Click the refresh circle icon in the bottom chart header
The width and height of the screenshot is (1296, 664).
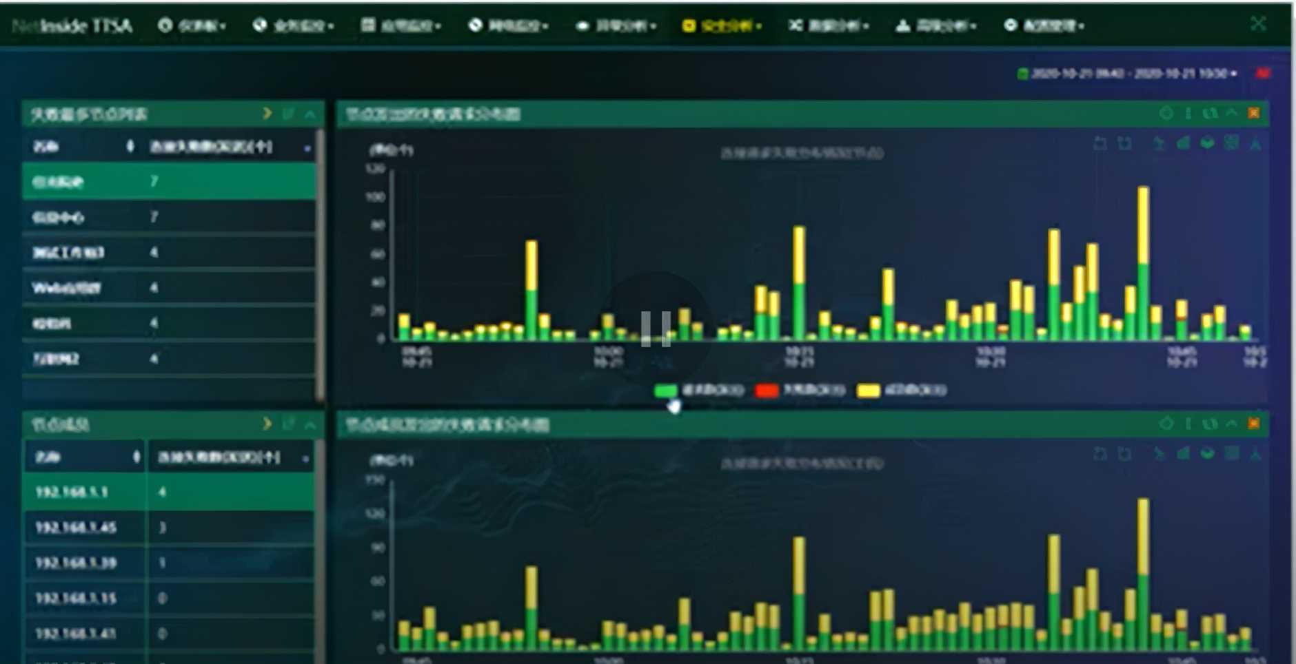(x=1166, y=423)
